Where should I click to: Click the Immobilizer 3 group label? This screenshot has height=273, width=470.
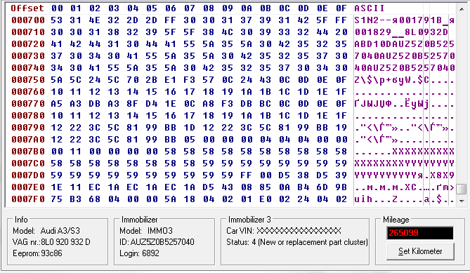(x=249, y=220)
